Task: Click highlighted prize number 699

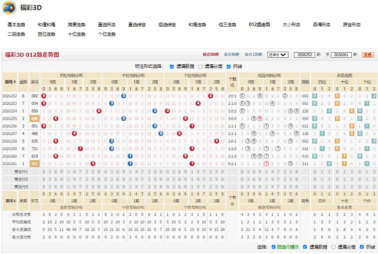Action: [x=35, y=118]
